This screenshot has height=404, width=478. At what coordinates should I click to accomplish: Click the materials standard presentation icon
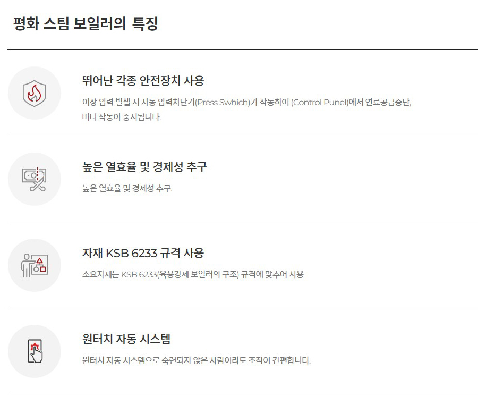tap(35, 265)
